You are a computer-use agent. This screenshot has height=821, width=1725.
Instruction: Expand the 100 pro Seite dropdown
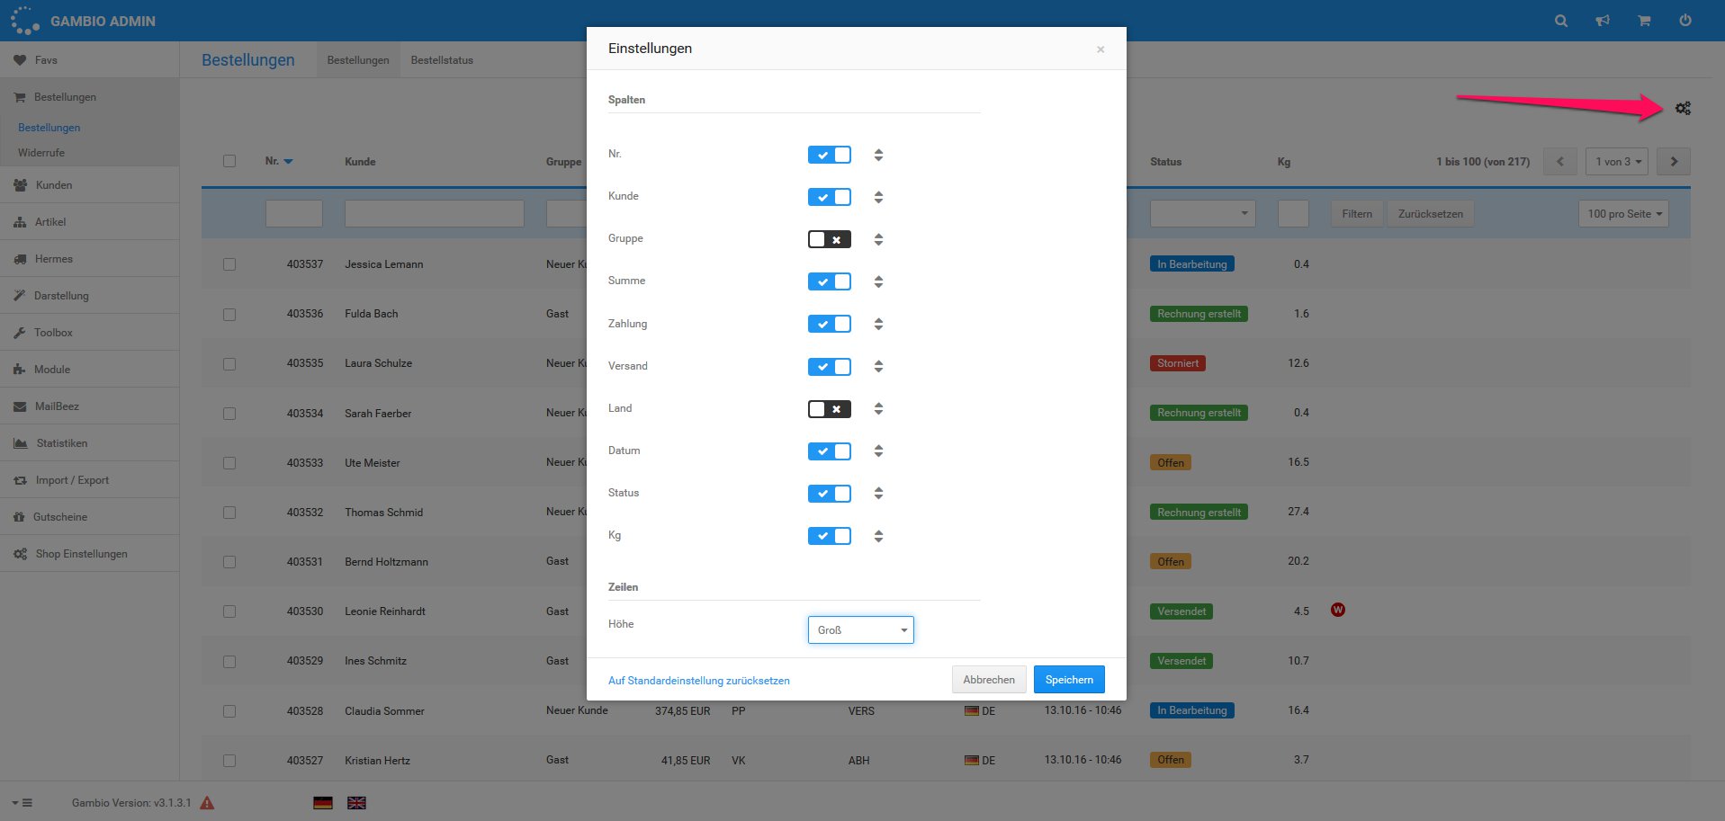[1623, 214]
